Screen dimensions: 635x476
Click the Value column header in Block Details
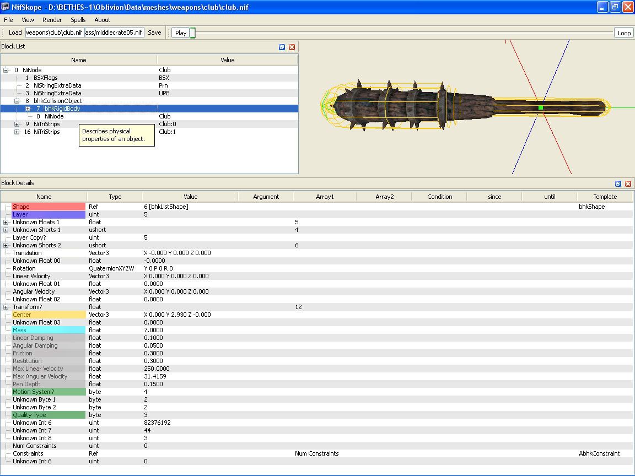click(190, 197)
